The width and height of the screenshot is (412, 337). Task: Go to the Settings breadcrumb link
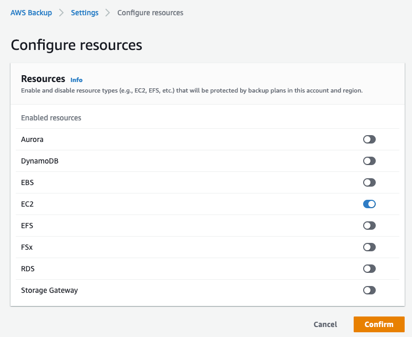(x=85, y=13)
